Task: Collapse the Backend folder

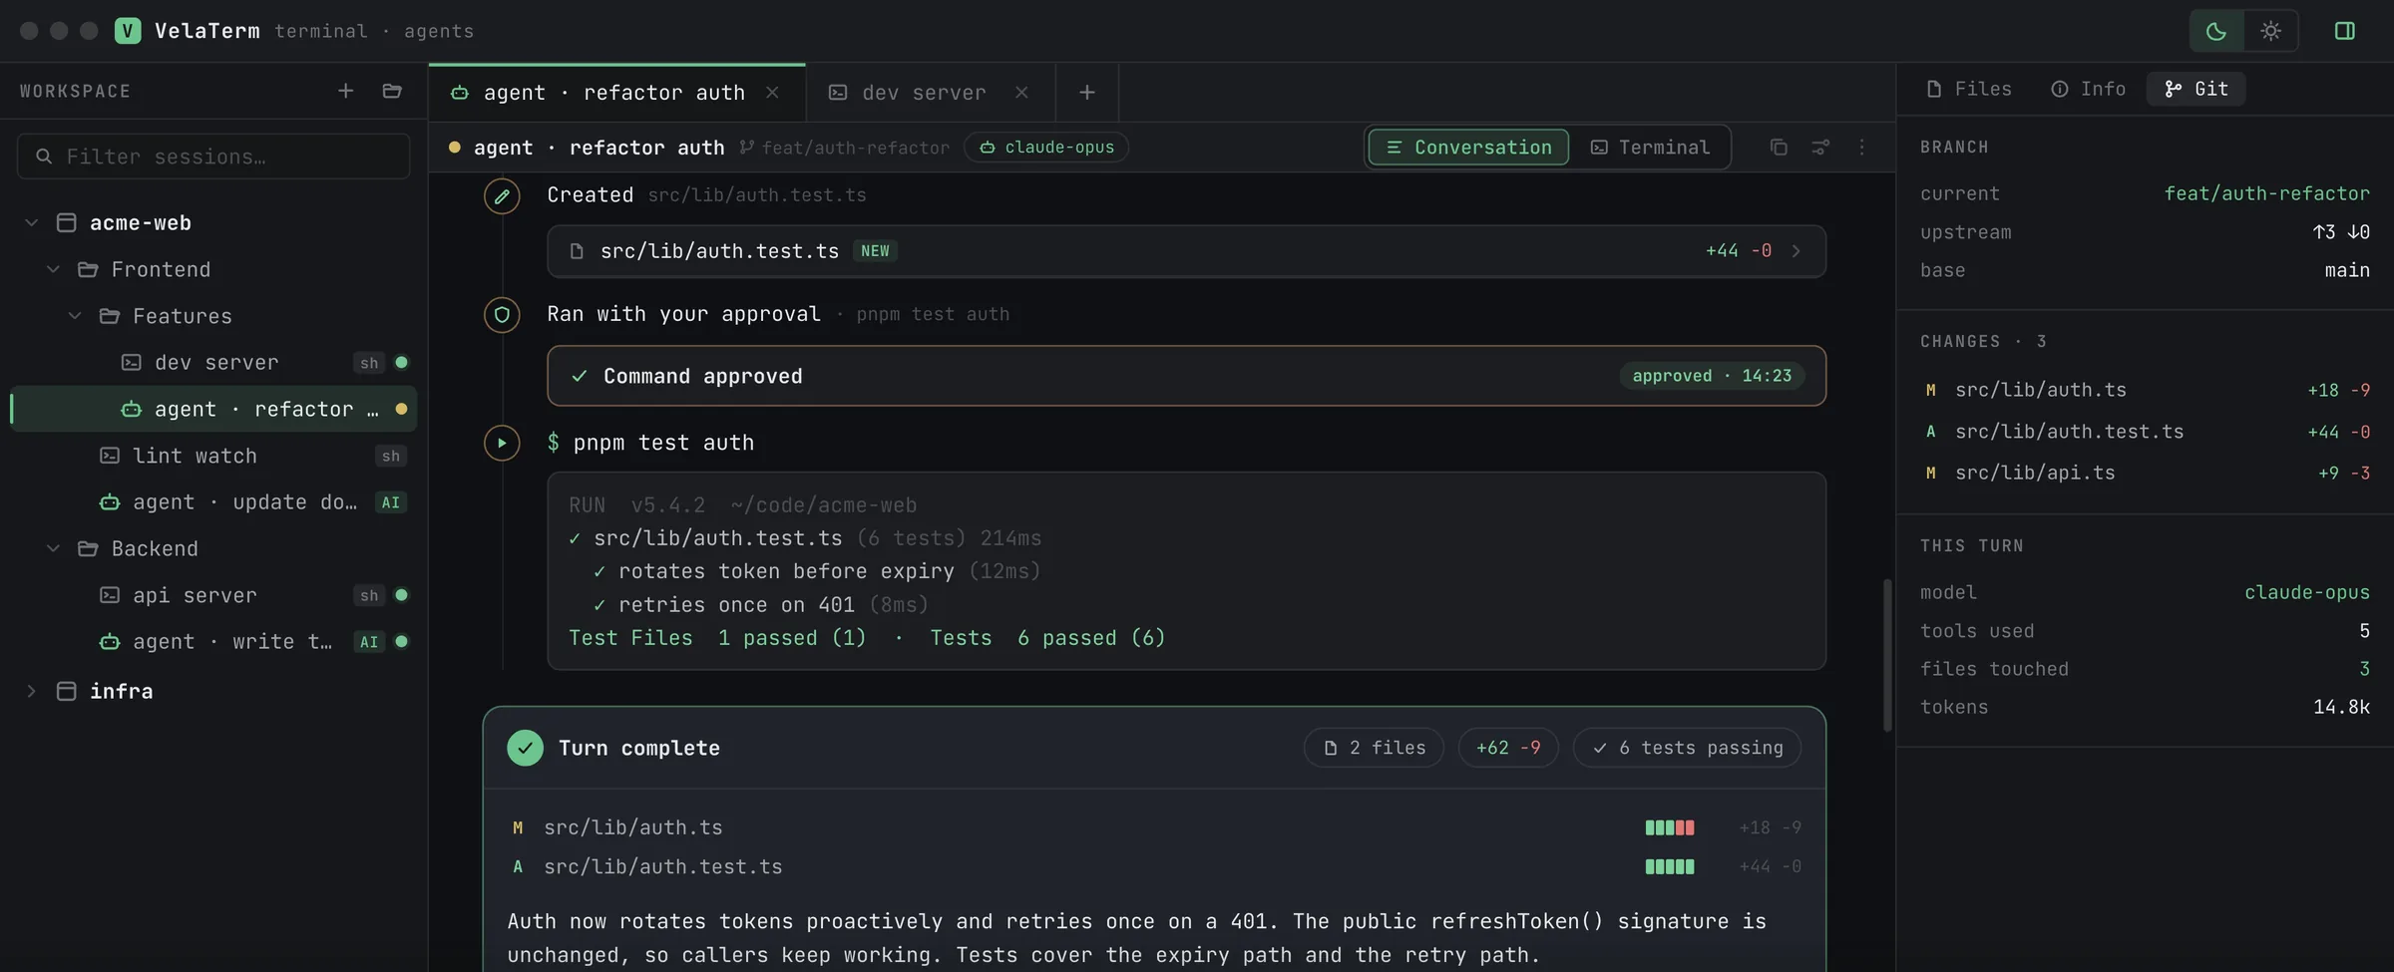Action: [53, 548]
